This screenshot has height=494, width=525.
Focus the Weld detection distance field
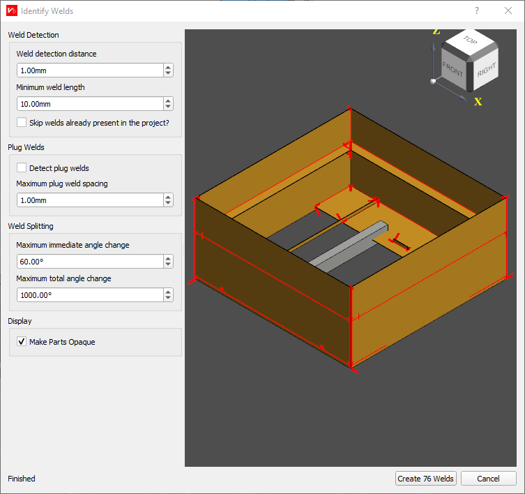click(90, 70)
